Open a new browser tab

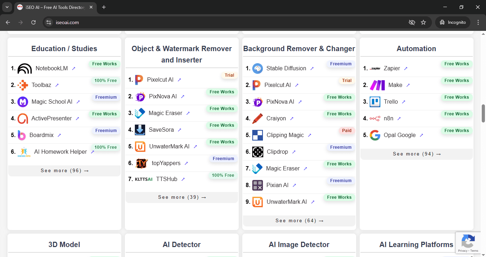[x=103, y=7]
